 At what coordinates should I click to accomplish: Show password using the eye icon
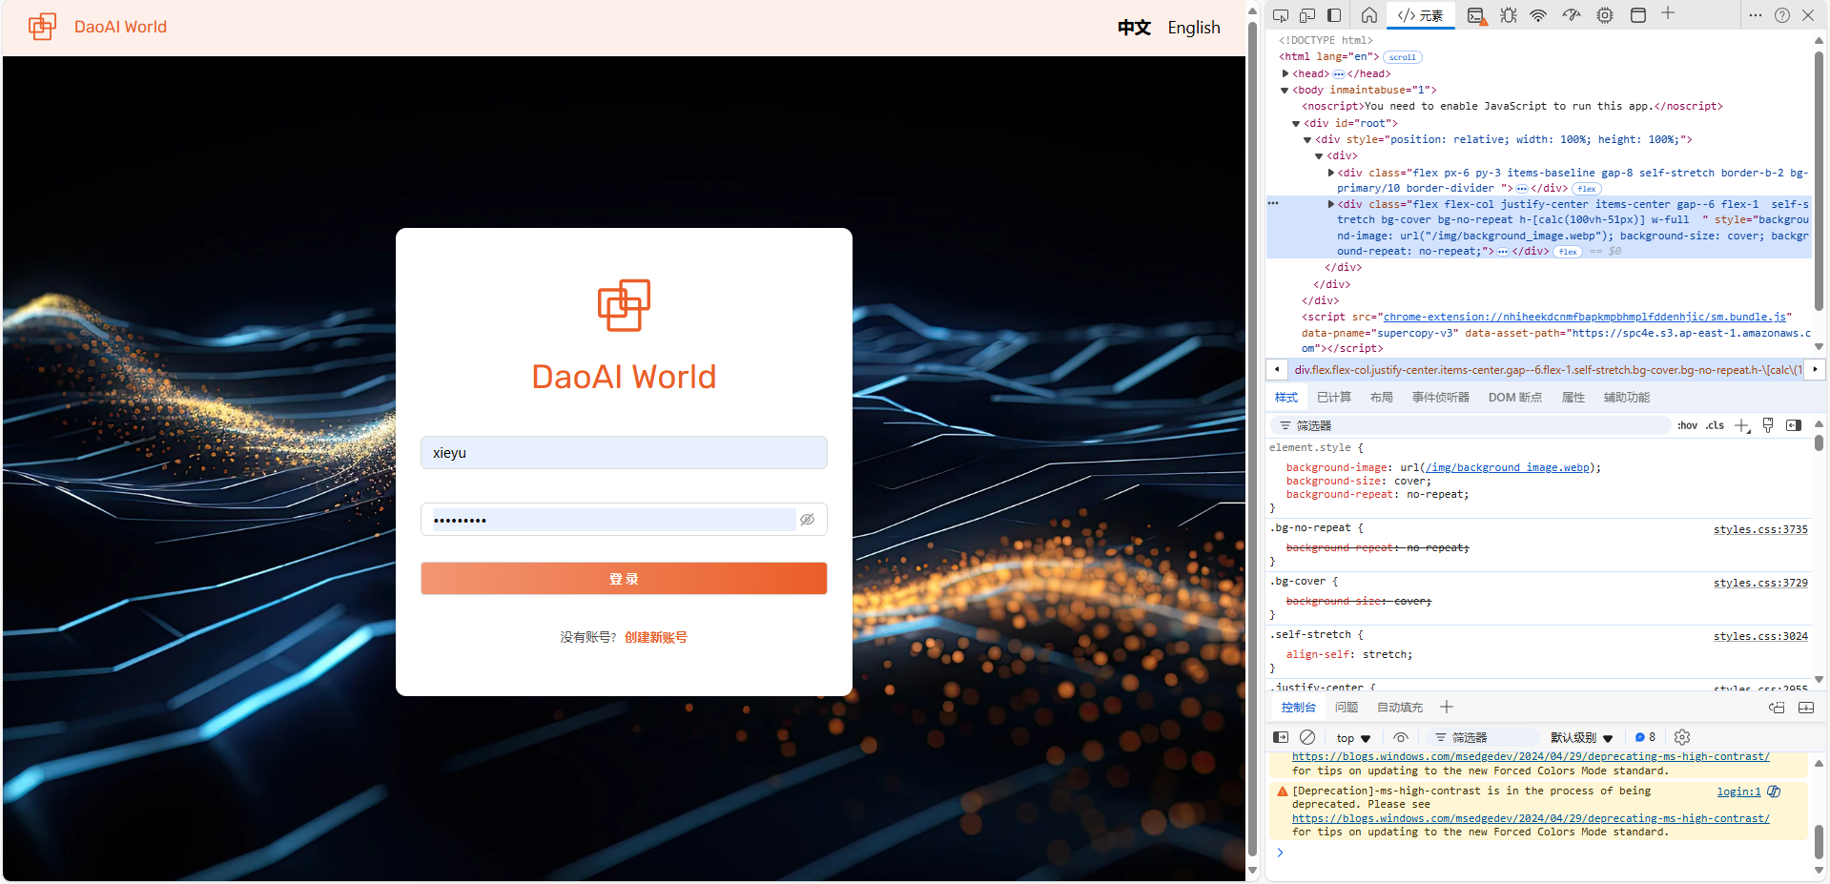807,520
